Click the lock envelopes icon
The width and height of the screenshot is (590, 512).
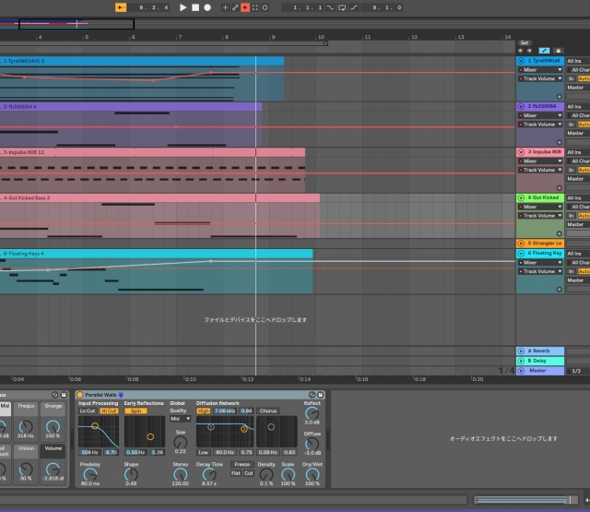pos(558,51)
